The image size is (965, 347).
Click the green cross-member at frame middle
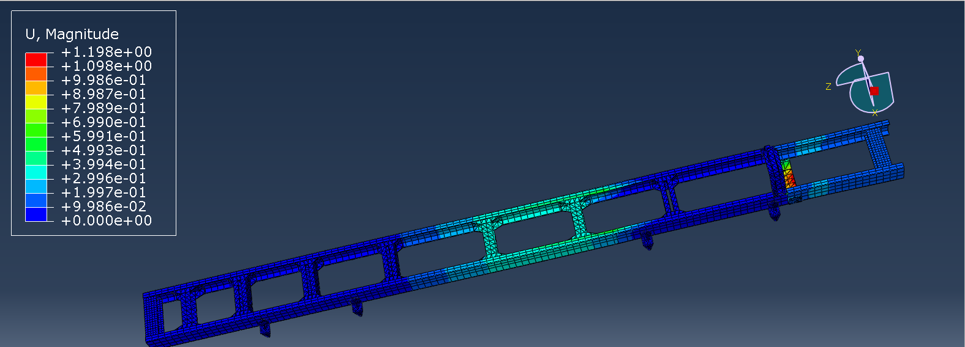coord(489,239)
